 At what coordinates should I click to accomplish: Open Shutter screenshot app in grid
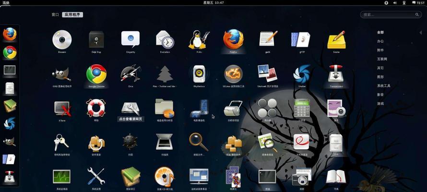coord(302,74)
